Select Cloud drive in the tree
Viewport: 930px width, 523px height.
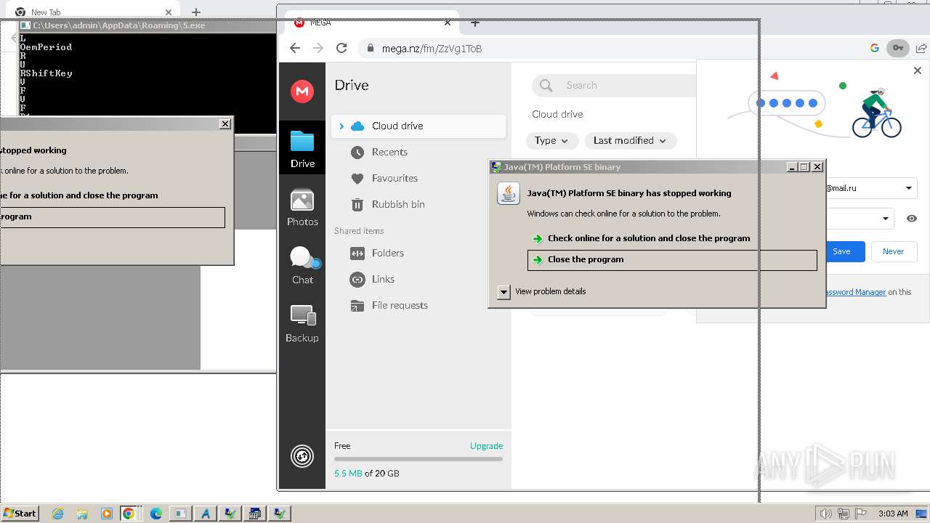tap(418, 126)
